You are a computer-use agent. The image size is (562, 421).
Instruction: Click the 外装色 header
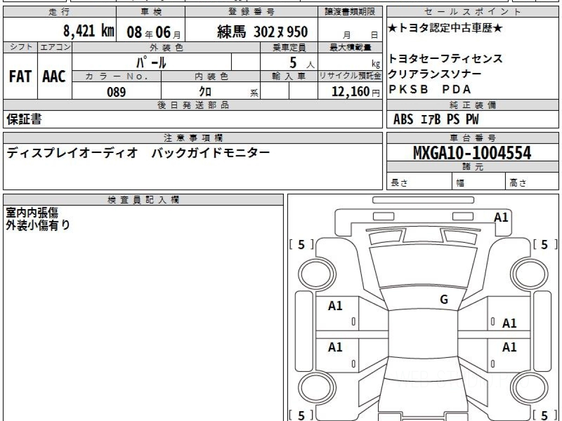tap(166, 47)
